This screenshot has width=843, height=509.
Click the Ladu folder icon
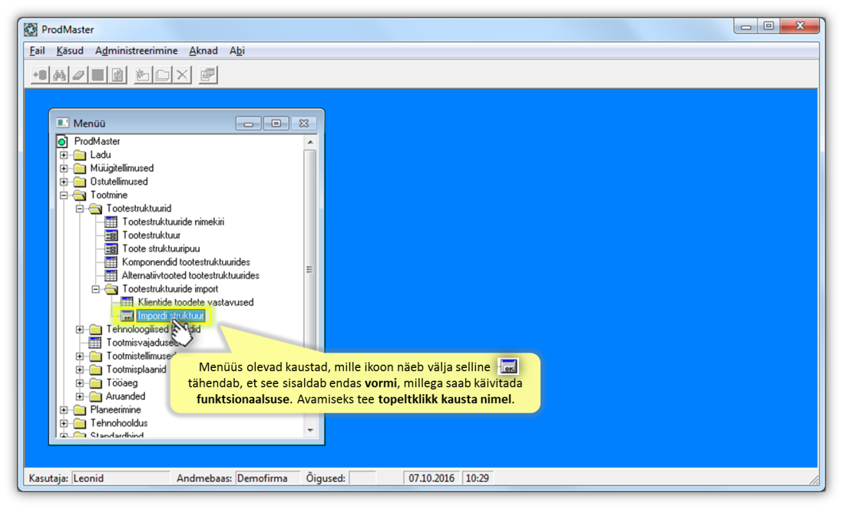coord(80,155)
